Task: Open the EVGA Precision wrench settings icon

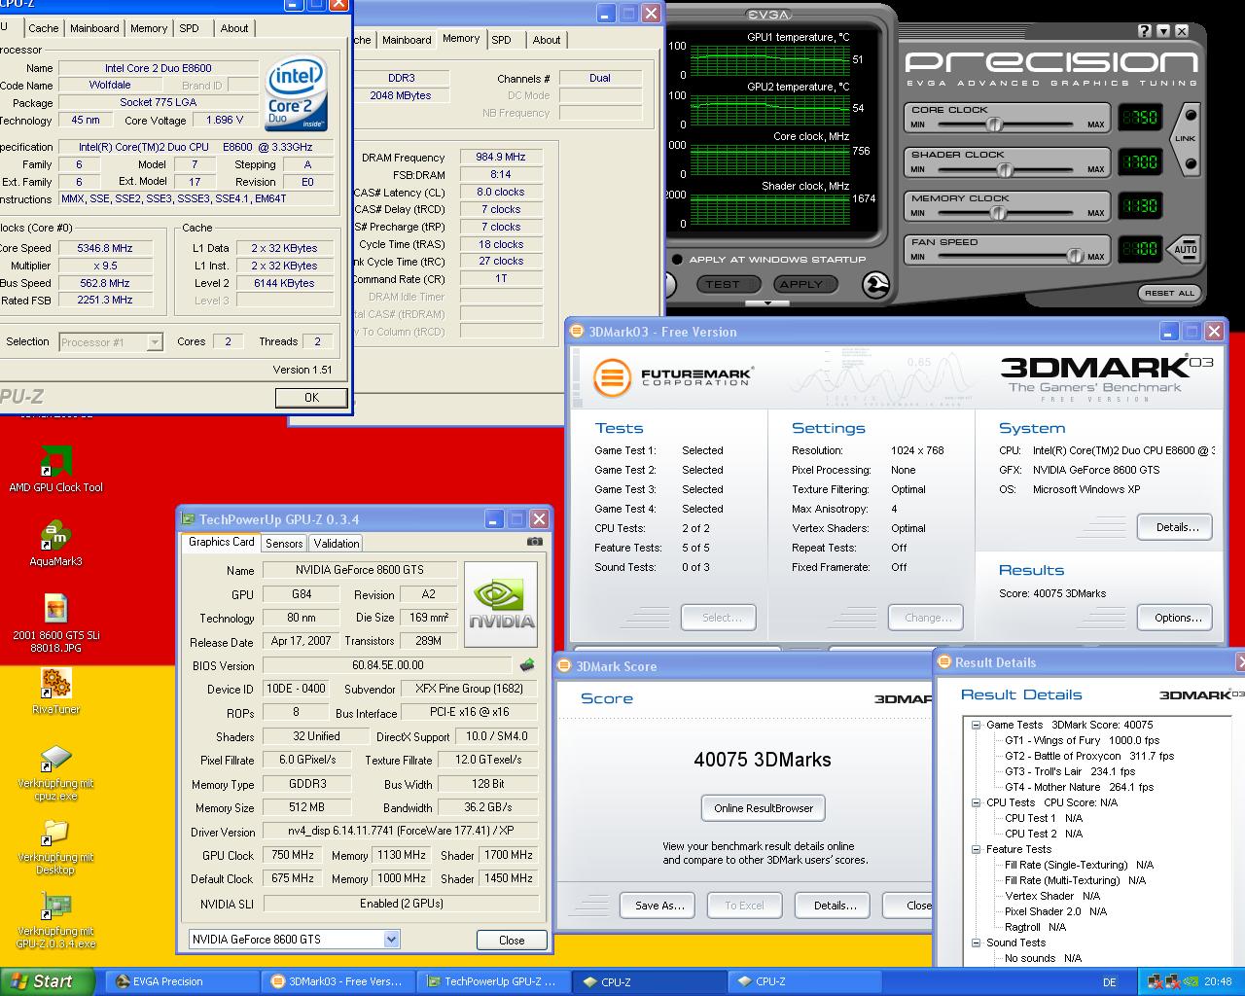Action: pyautogui.click(x=875, y=284)
